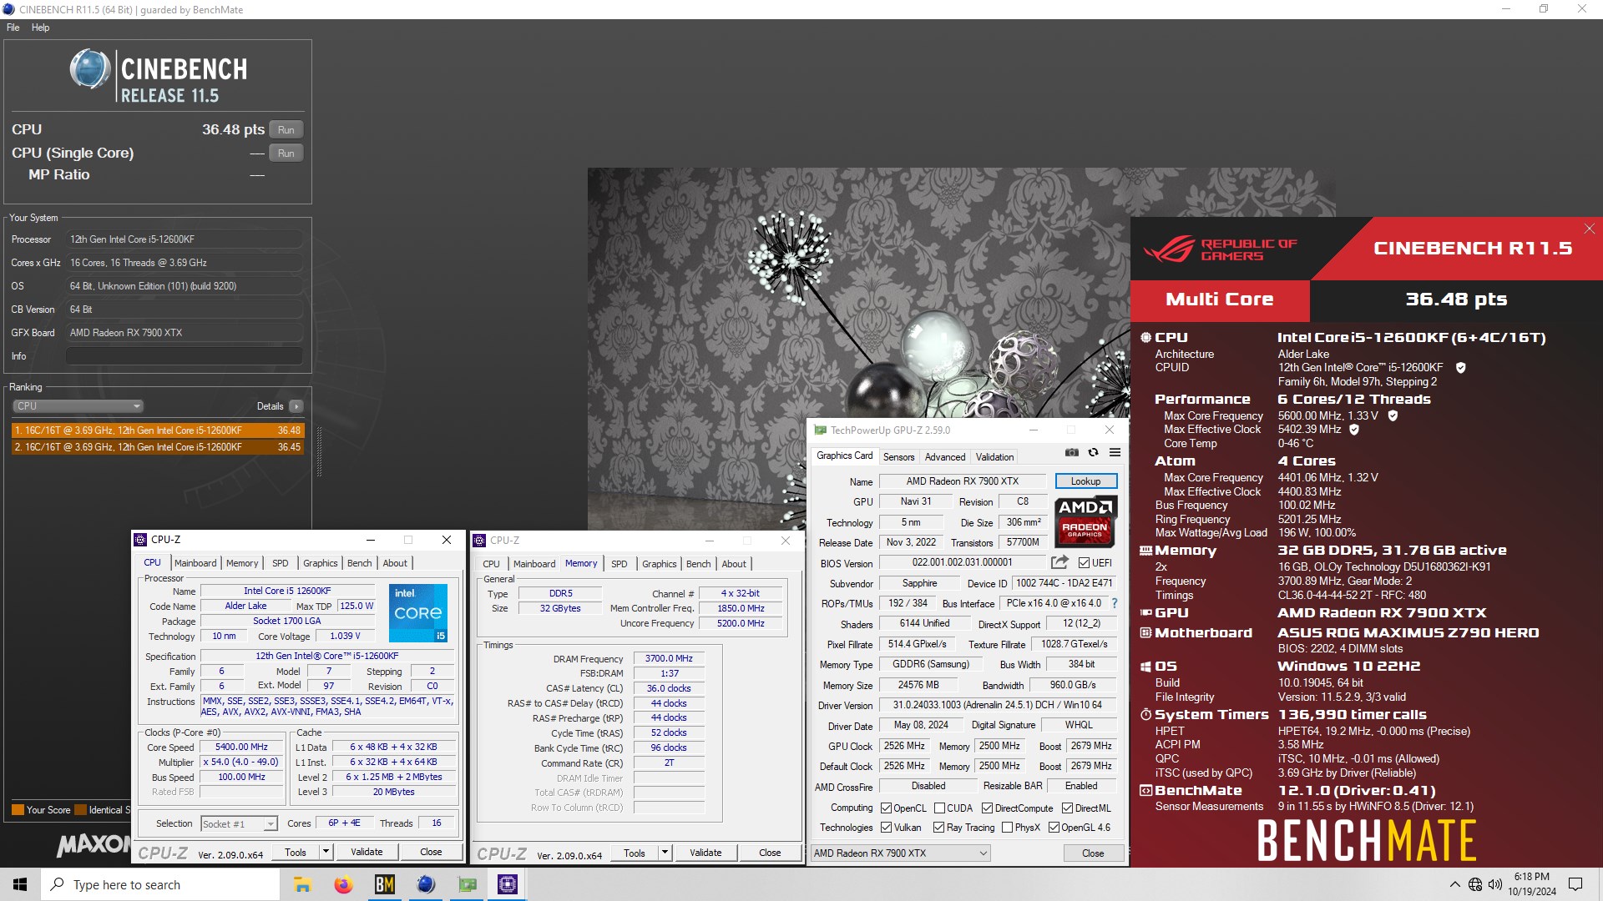The height and width of the screenshot is (901, 1603).
Task: Select first ranking entry scoring 36.48
Action: (x=158, y=430)
